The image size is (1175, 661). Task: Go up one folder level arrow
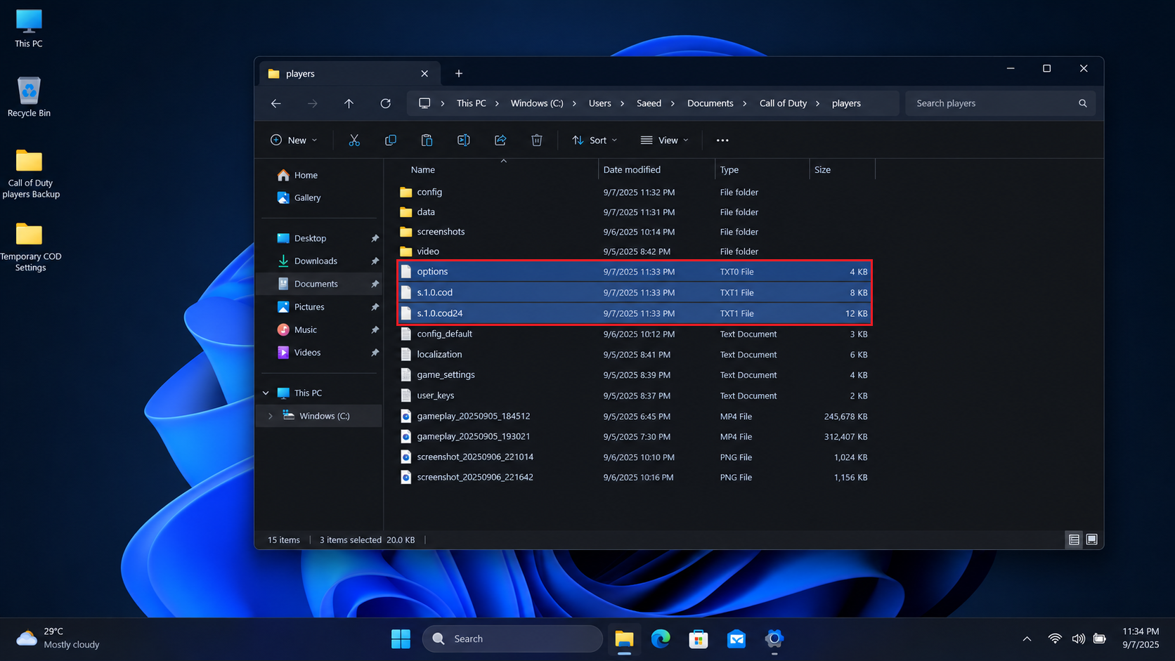[x=349, y=103]
